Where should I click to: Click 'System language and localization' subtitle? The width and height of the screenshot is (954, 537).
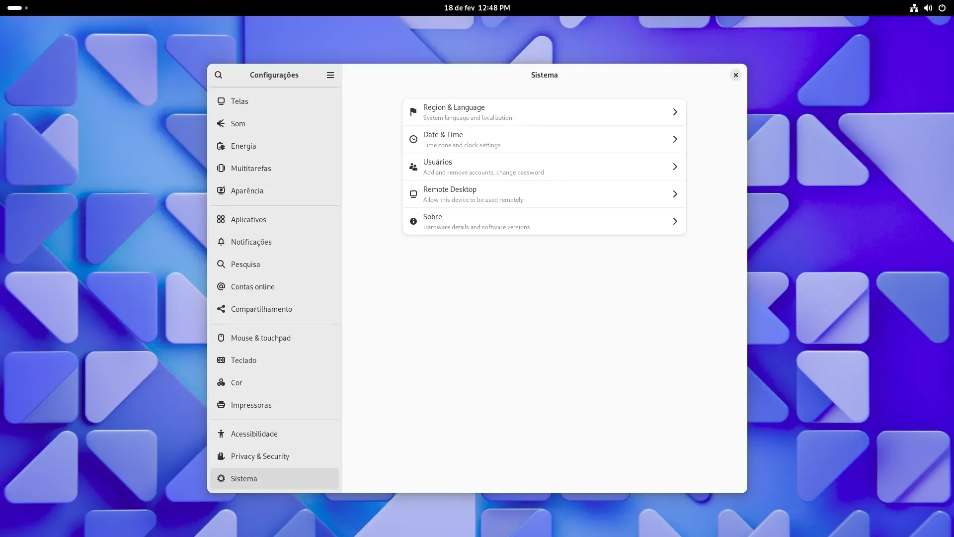(x=468, y=118)
